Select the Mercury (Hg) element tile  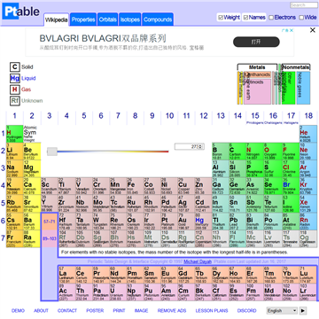[x=204, y=221]
